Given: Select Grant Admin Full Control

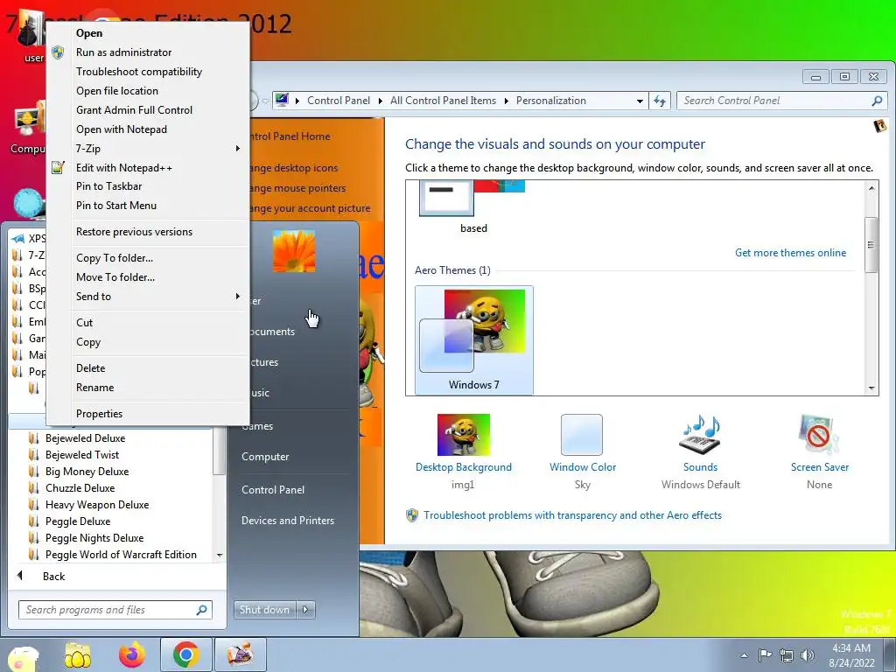Looking at the screenshot, I should (134, 109).
